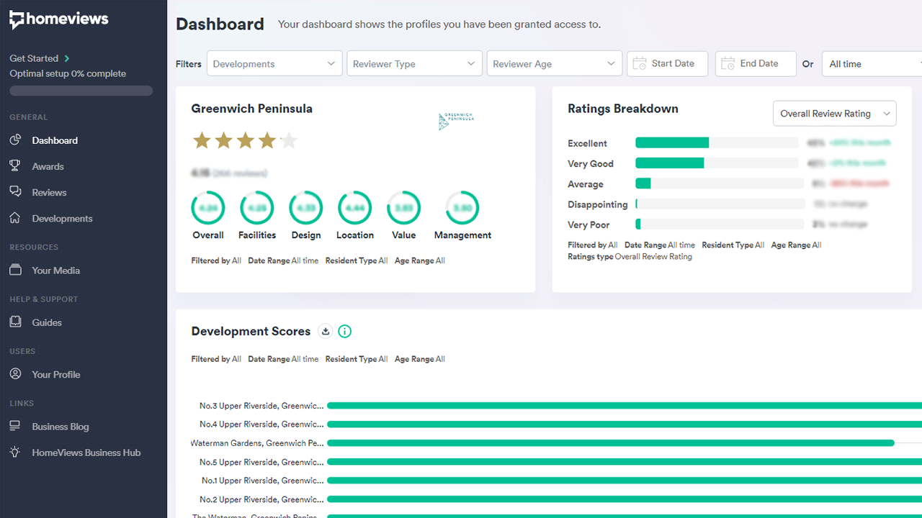Click the Greenwich Peninsula logo image
Viewport: 922px width, 518px height.
click(x=457, y=122)
